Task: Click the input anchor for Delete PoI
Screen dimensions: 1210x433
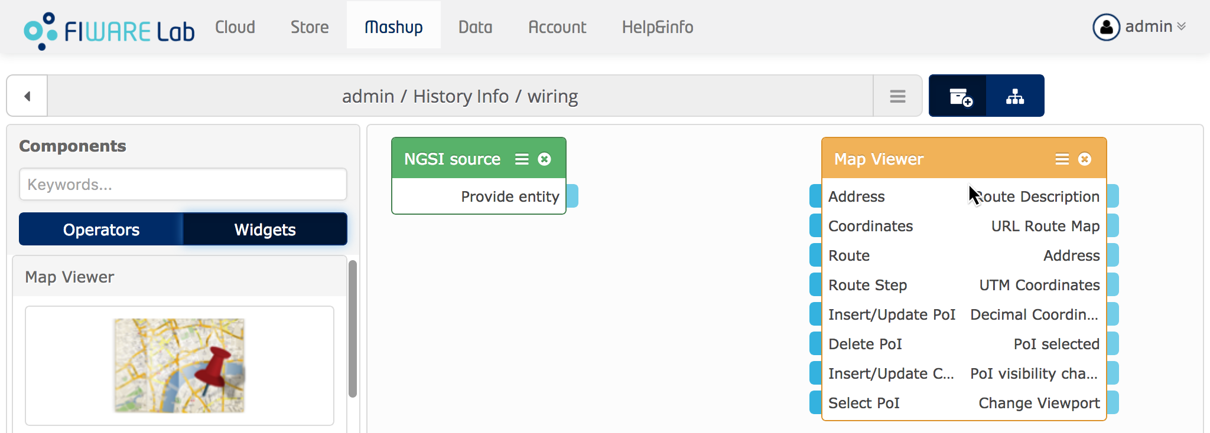Action: [x=815, y=343]
